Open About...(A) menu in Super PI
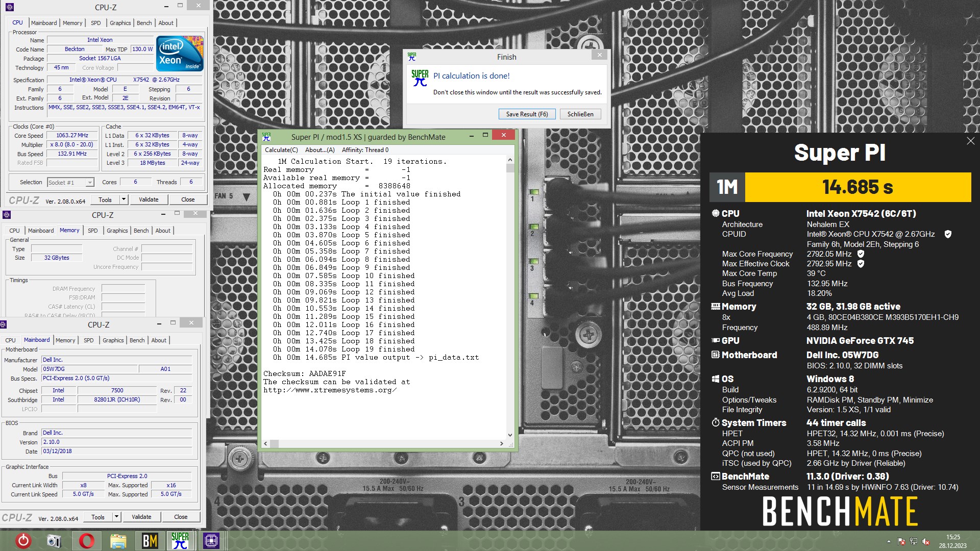The image size is (980, 551). (320, 150)
